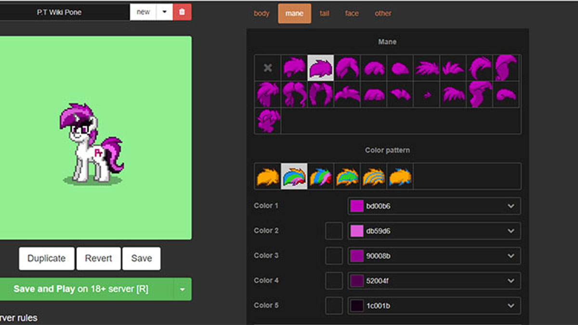
Task: Pick the last mane style in top row
Action: point(506,68)
